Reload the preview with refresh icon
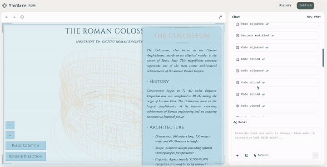 [x=22, y=17]
